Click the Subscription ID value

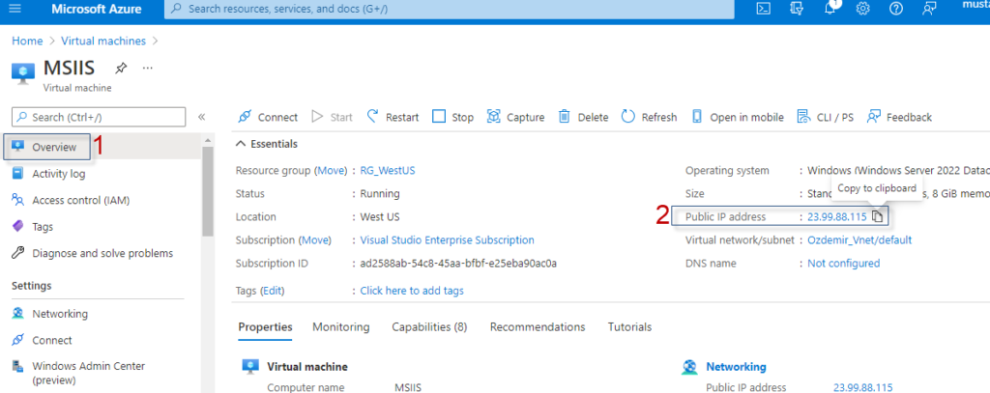[x=458, y=263]
